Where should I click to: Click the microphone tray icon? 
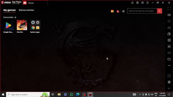146,95
